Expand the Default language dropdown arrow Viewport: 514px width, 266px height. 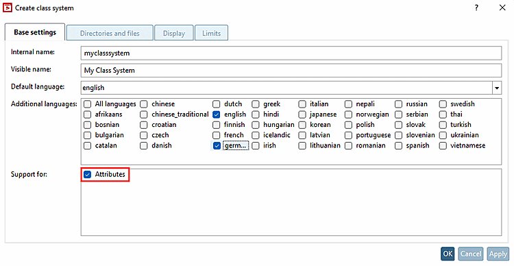tap(497, 88)
